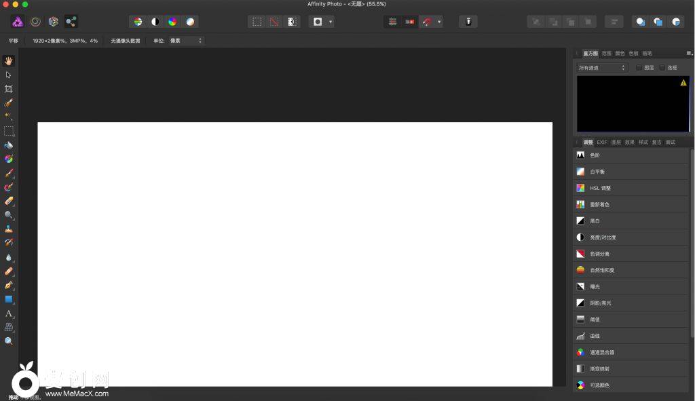Apply Auto White Balance from the toolbar
Image resolution: width=695 pixels, height=401 pixels.
coord(190,22)
